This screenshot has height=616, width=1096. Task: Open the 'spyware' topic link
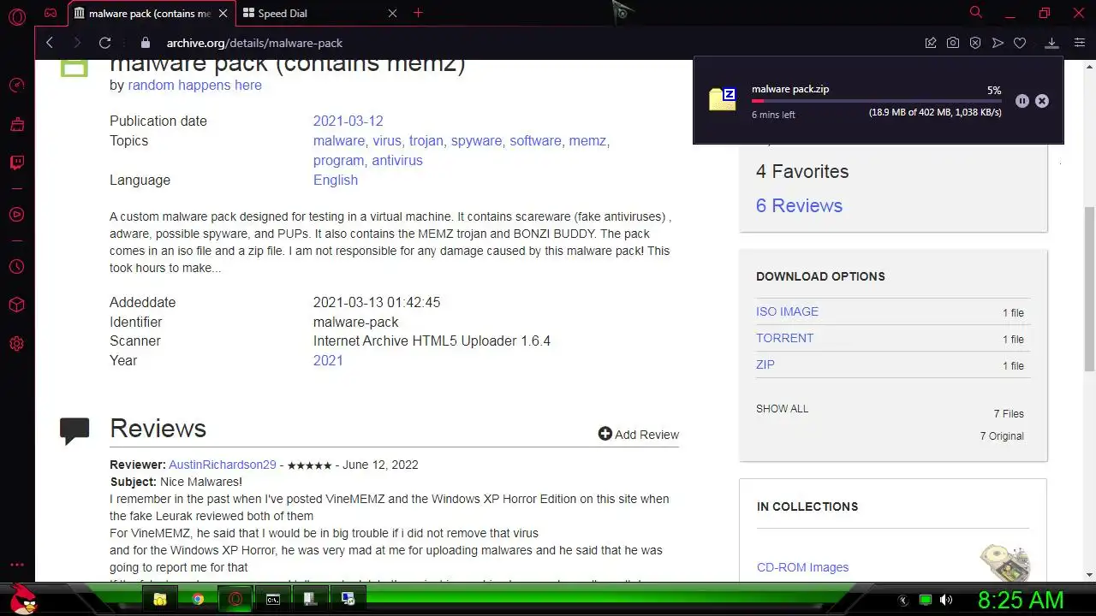476,140
